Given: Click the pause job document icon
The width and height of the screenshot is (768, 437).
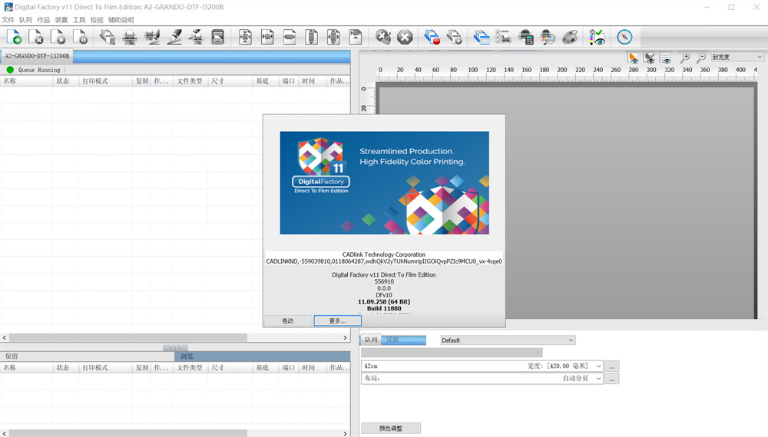Looking at the screenshot, I should tap(81, 37).
